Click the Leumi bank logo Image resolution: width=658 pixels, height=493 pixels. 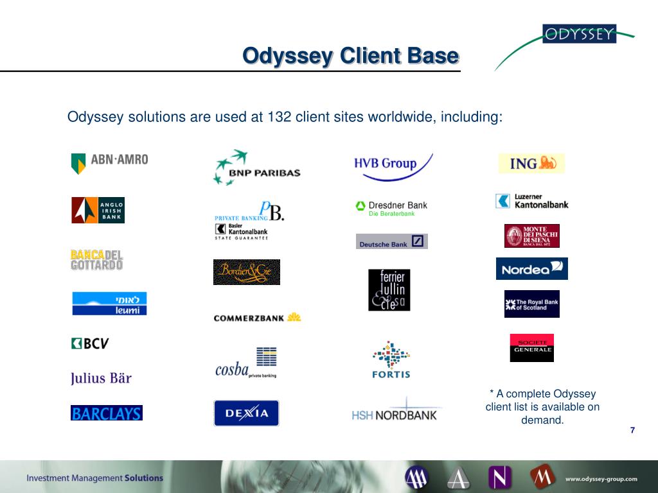(x=109, y=304)
